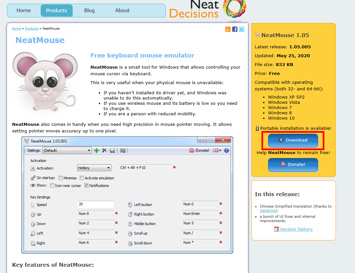355x273 pixels.
Task: Open the Version history link
Action: coord(296,229)
